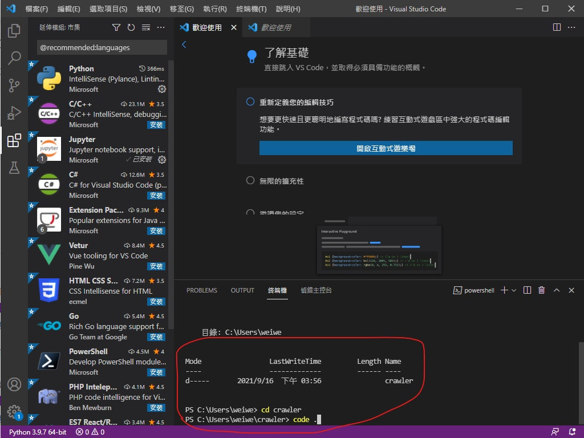
Task: Open the 選取項目(S) menu
Action: [x=108, y=9]
